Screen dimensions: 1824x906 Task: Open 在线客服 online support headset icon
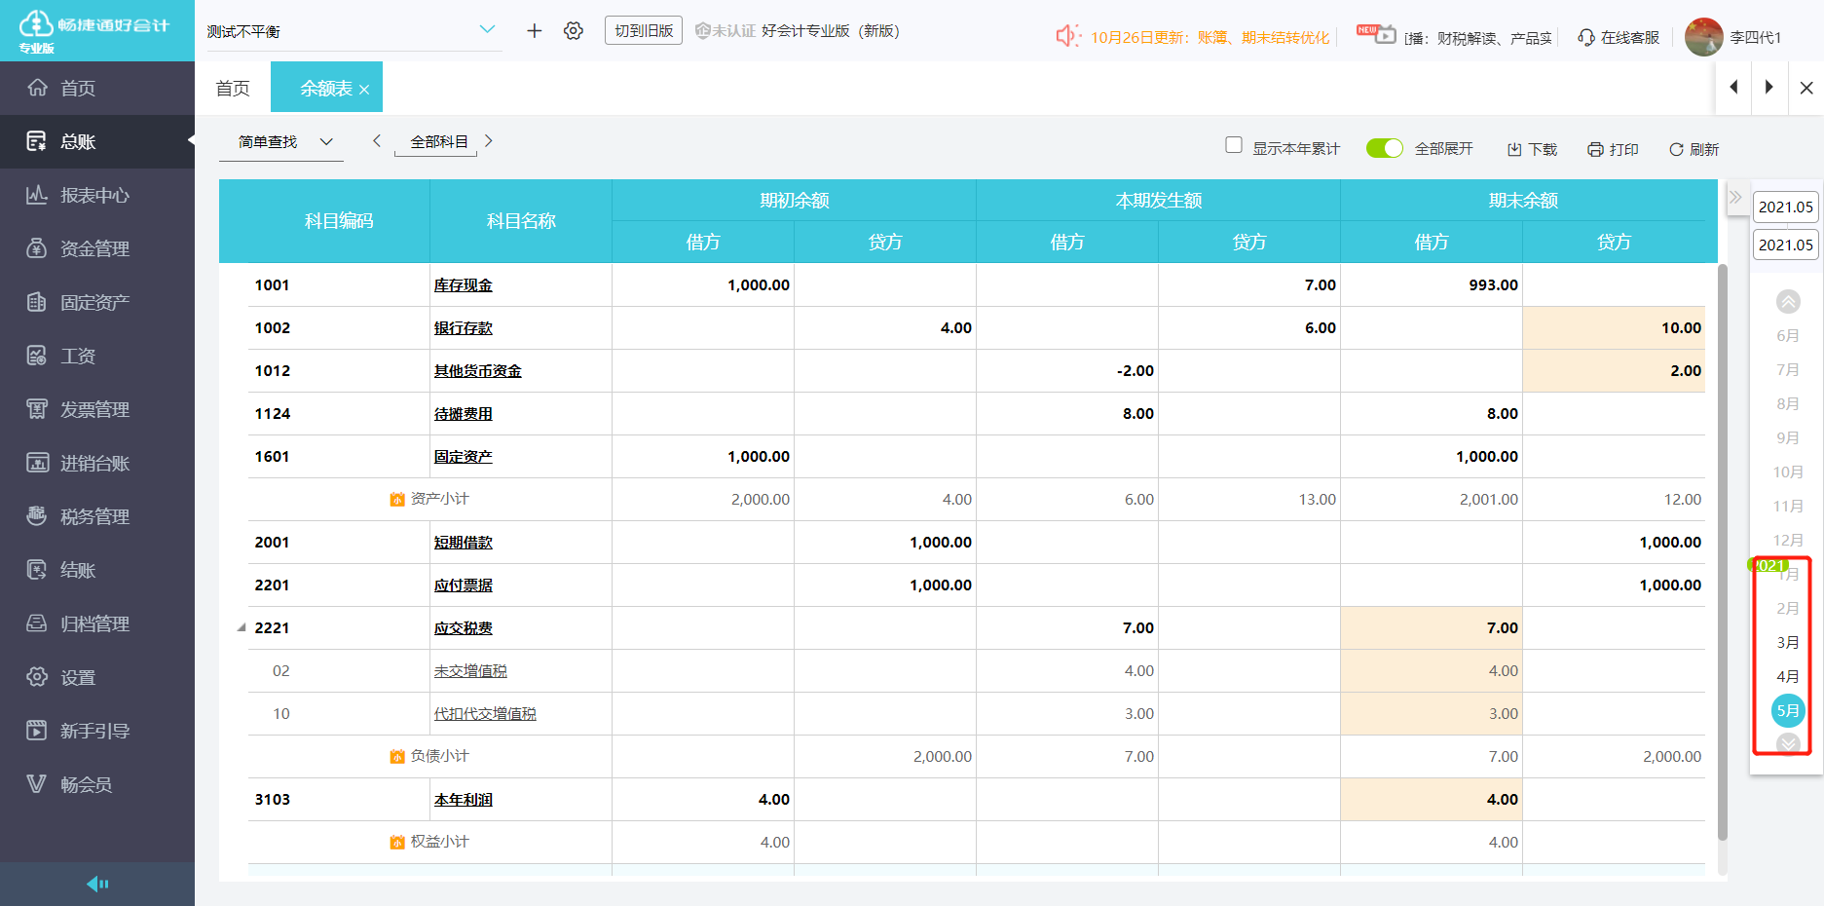tap(1586, 38)
